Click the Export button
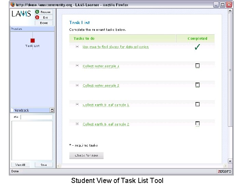246x185 pixels. (44, 23)
